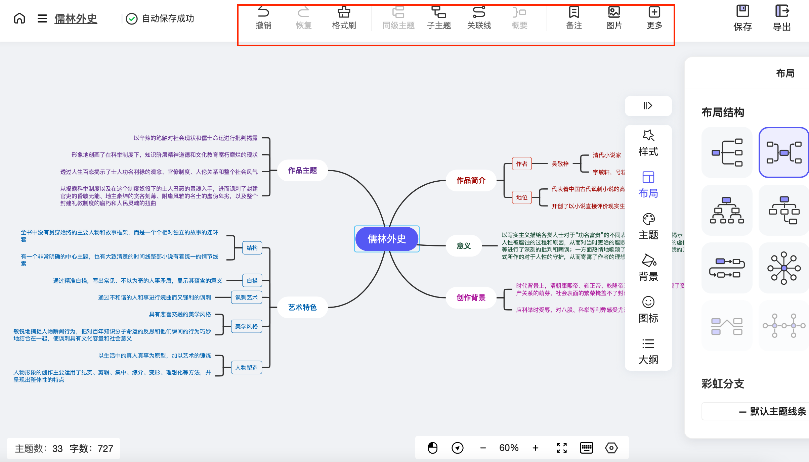Select the 人物塑造 node
This screenshot has height=462, width=809.
[x=247, y=368]
